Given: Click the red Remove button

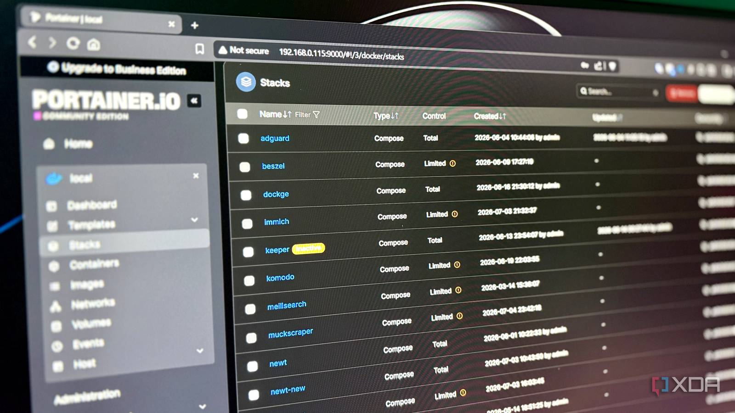Looking at the screenshot, I should [682, 93].
